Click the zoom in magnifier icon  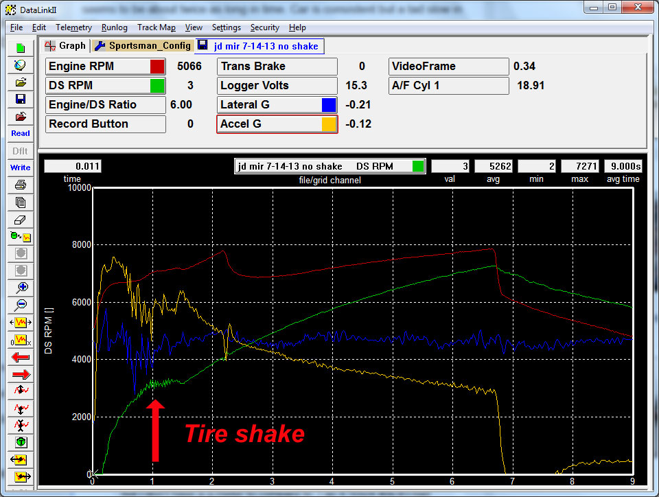[21, 287]
